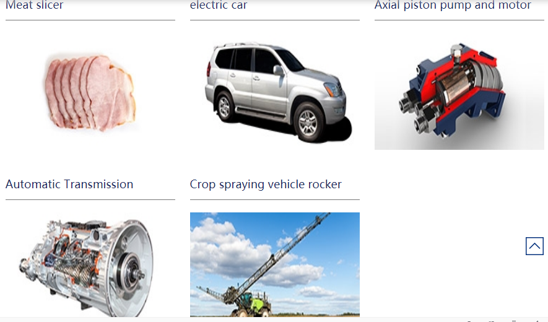Open Axial piston pump and motor link
Viewport: 548px width, 322px height.
coord(453,5)
